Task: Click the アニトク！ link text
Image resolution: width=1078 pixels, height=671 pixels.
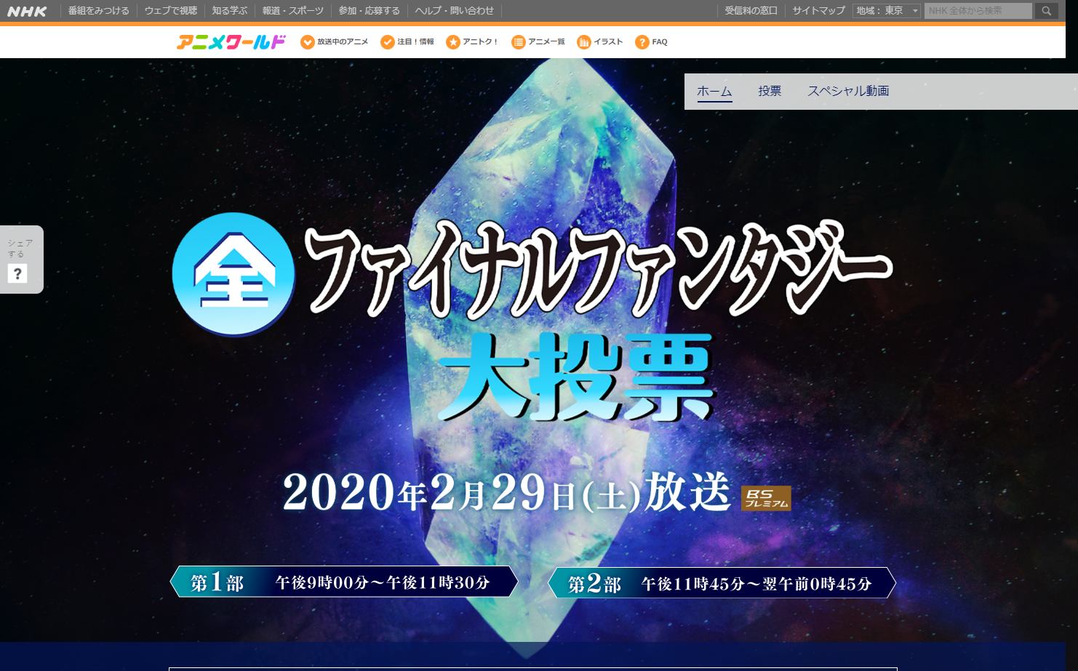Action: pyautogui.click(x=481, y=42)
